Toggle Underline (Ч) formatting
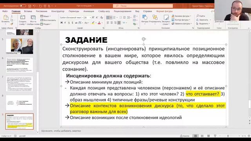 69,23
